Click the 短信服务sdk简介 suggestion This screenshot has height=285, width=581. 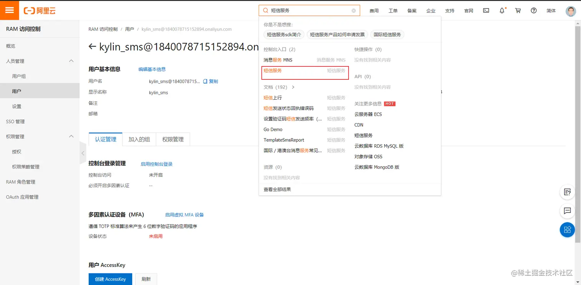[x=285, y=35]
